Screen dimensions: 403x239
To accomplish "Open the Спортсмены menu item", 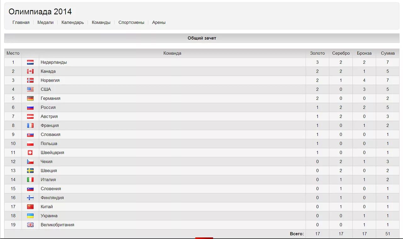I will pyautogui.click(x=131, y=22).
